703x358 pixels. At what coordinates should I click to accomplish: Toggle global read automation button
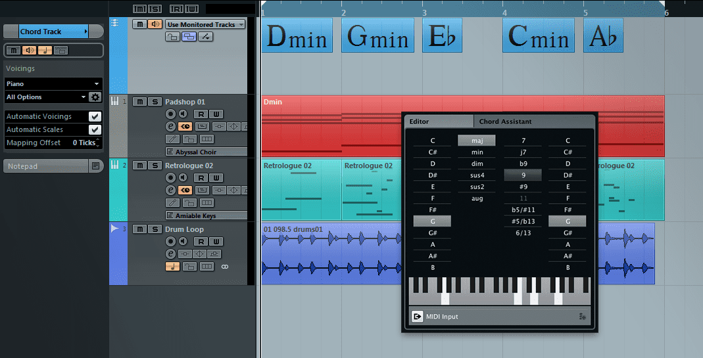177,9
